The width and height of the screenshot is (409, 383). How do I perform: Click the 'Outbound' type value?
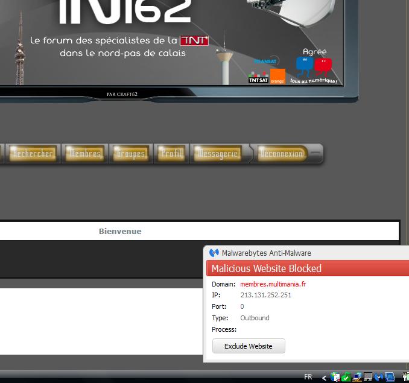point(255,318)
